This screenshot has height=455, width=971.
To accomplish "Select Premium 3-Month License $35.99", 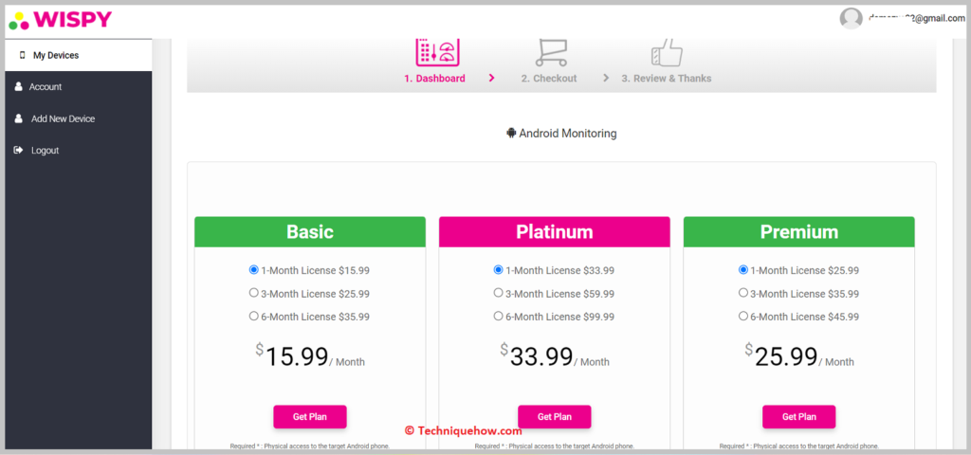I will tap(743, 293).
